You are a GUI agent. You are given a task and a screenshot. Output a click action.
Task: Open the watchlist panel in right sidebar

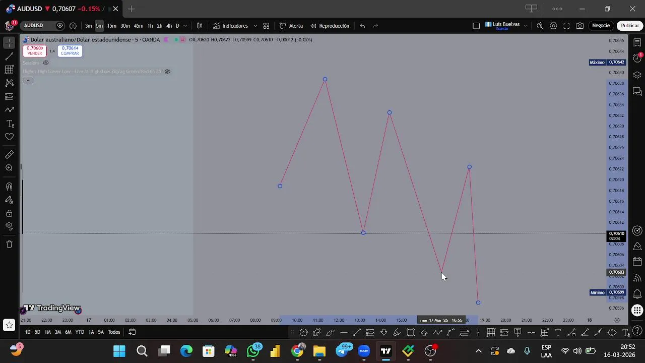pos(637,42)
